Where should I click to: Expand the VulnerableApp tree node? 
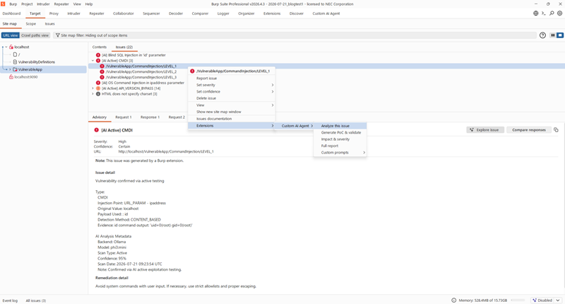10,69
